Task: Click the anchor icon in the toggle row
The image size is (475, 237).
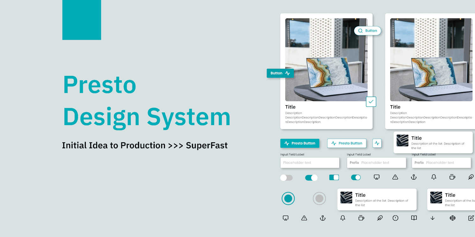Action: pyautogui.click(x=414, y=177)
